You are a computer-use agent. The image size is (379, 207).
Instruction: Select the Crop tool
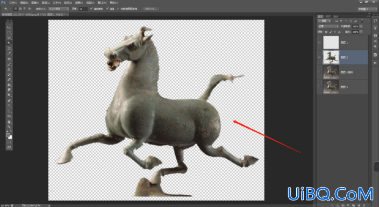click(x=9, y=48)
